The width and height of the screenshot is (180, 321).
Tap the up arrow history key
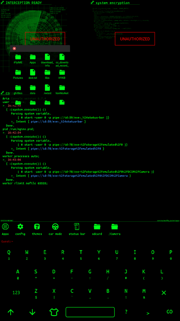pos(10,312)
